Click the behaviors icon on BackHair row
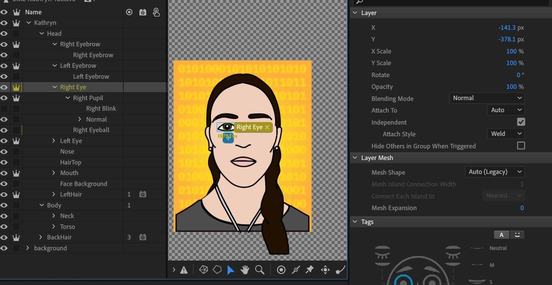 [x=143, y=237]
